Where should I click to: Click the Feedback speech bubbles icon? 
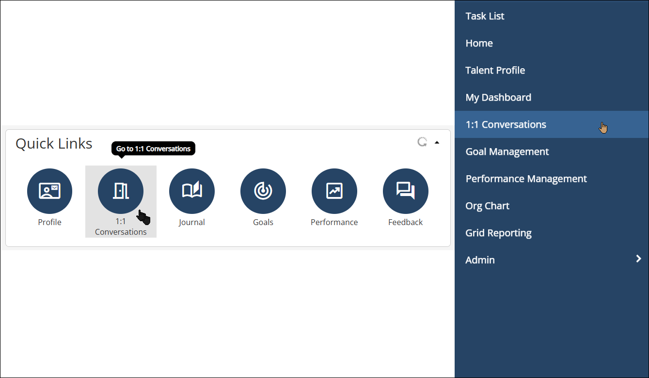click(x=406, y=191)
